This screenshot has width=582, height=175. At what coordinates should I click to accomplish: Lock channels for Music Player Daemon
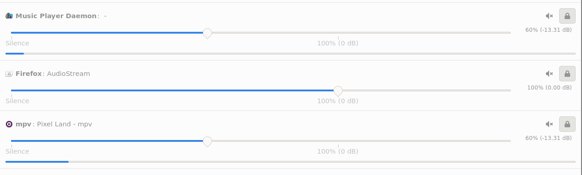(567, 16)
